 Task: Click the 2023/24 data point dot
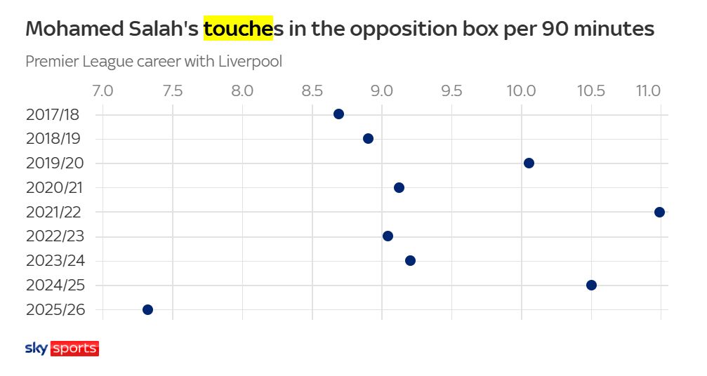click(410, 261)
